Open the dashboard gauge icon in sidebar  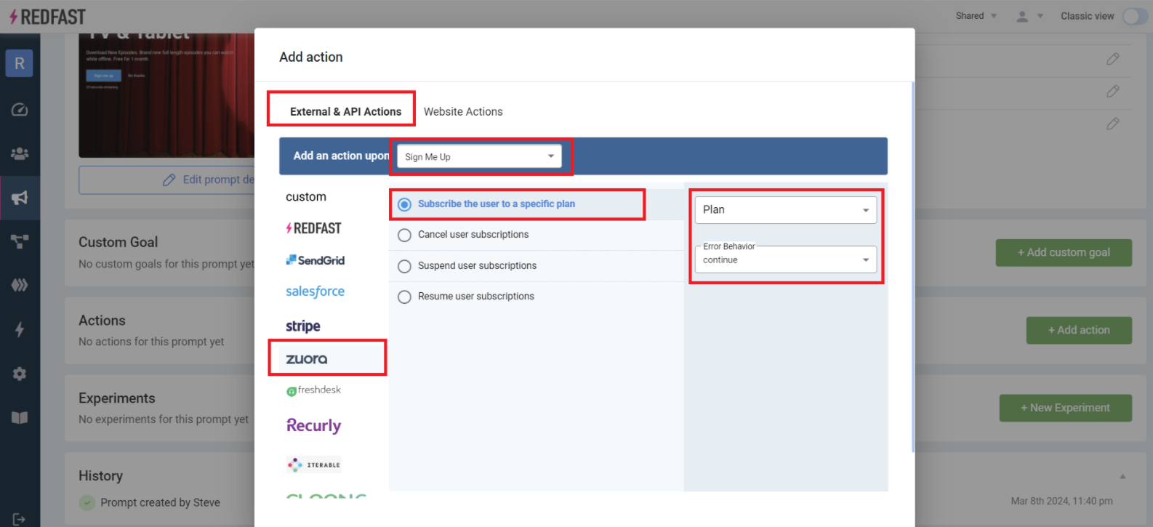coord(20,110)
